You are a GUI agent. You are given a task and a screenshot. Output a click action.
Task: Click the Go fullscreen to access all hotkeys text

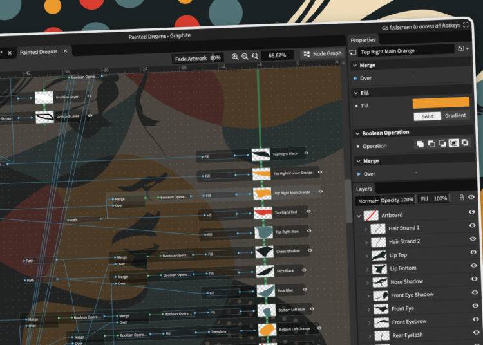point(421,26)
